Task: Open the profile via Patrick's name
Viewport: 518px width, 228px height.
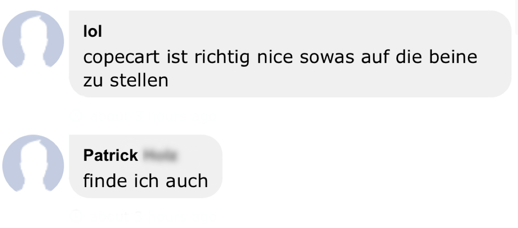Action: point(110,155)
